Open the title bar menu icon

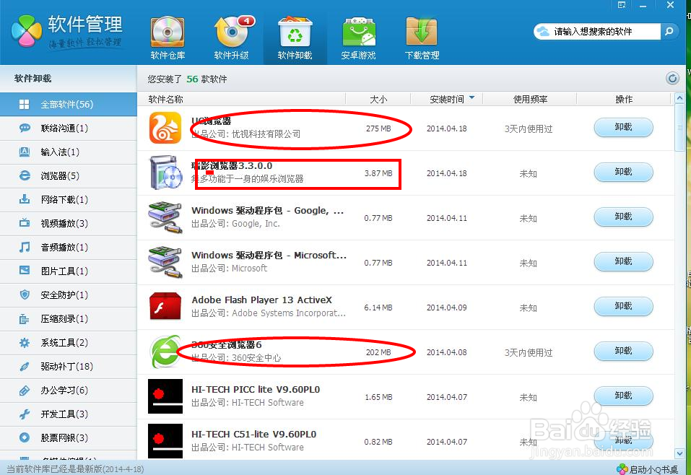[x=622, y=5]
